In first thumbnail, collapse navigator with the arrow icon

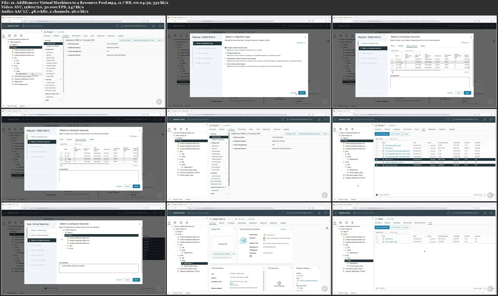point(41,31)
